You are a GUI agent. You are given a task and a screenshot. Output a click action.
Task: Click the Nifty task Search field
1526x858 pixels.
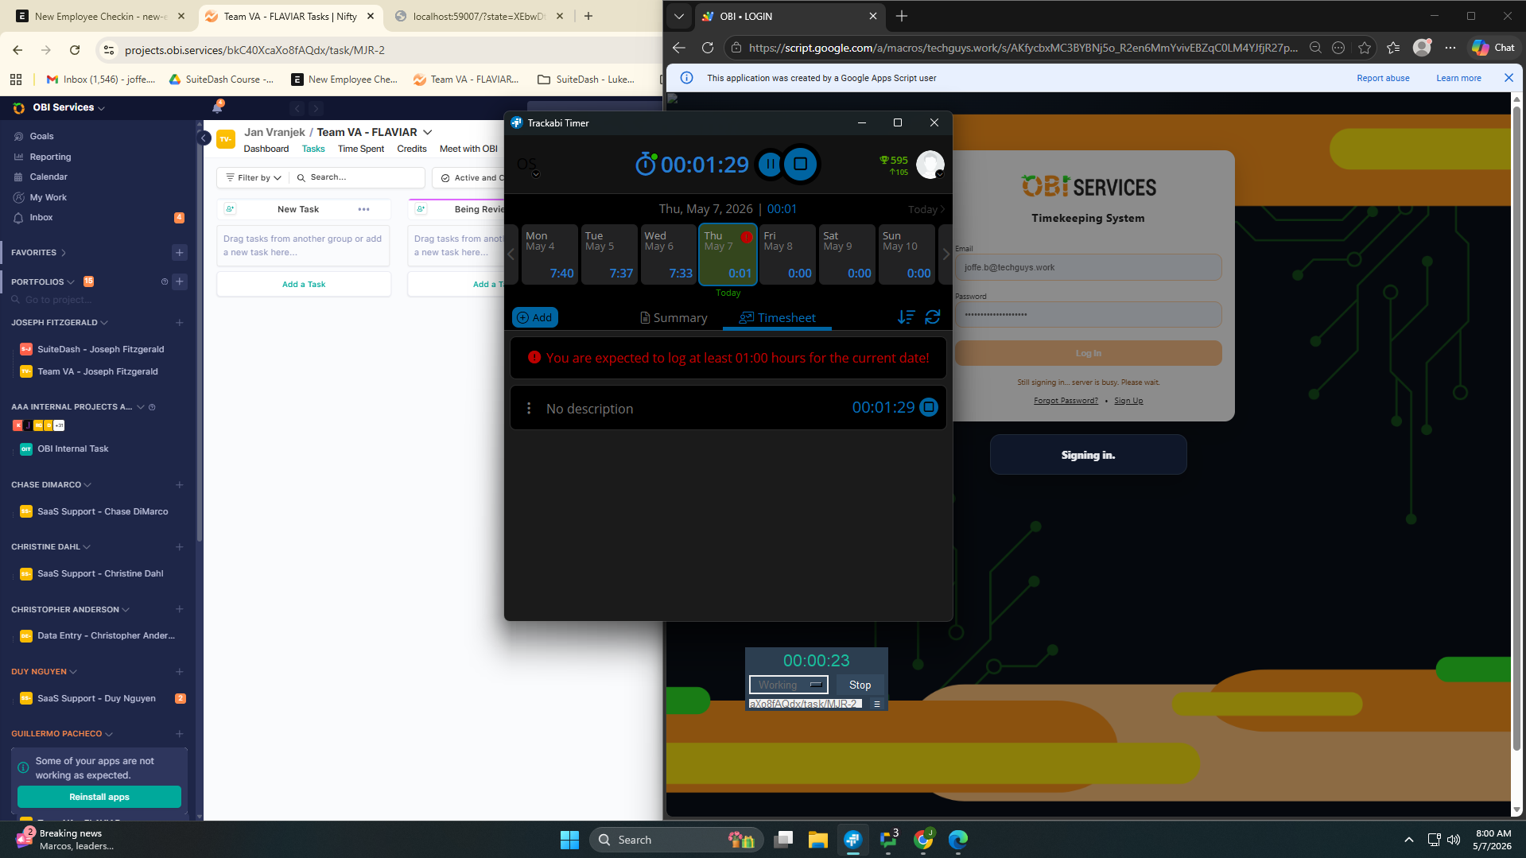coord(358,177)
